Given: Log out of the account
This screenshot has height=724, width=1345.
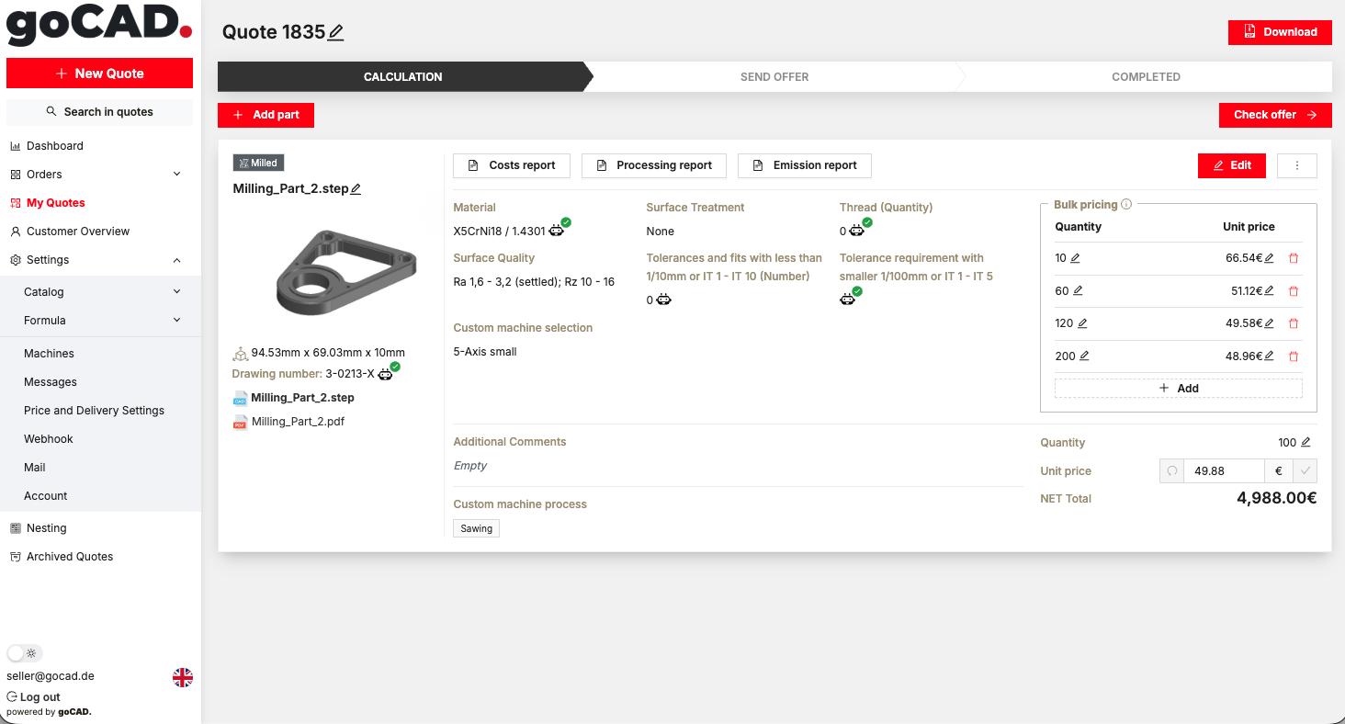Looking at the screenshot, I should pyautogui.click(x=33, y=697).
